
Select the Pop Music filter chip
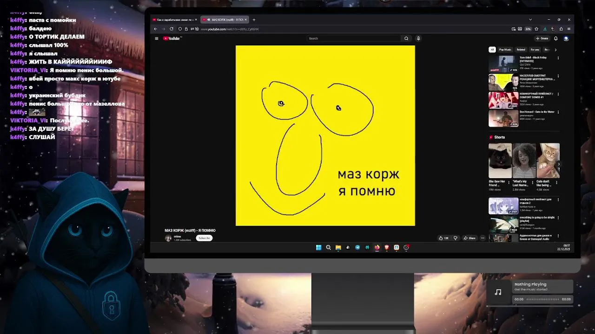pos(505,50)
